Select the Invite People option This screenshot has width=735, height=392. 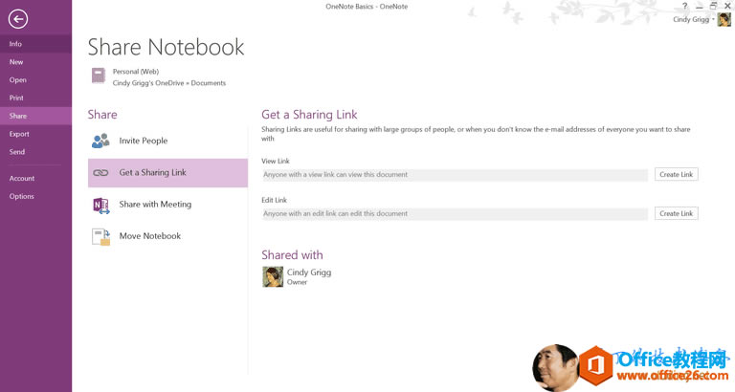167,141
